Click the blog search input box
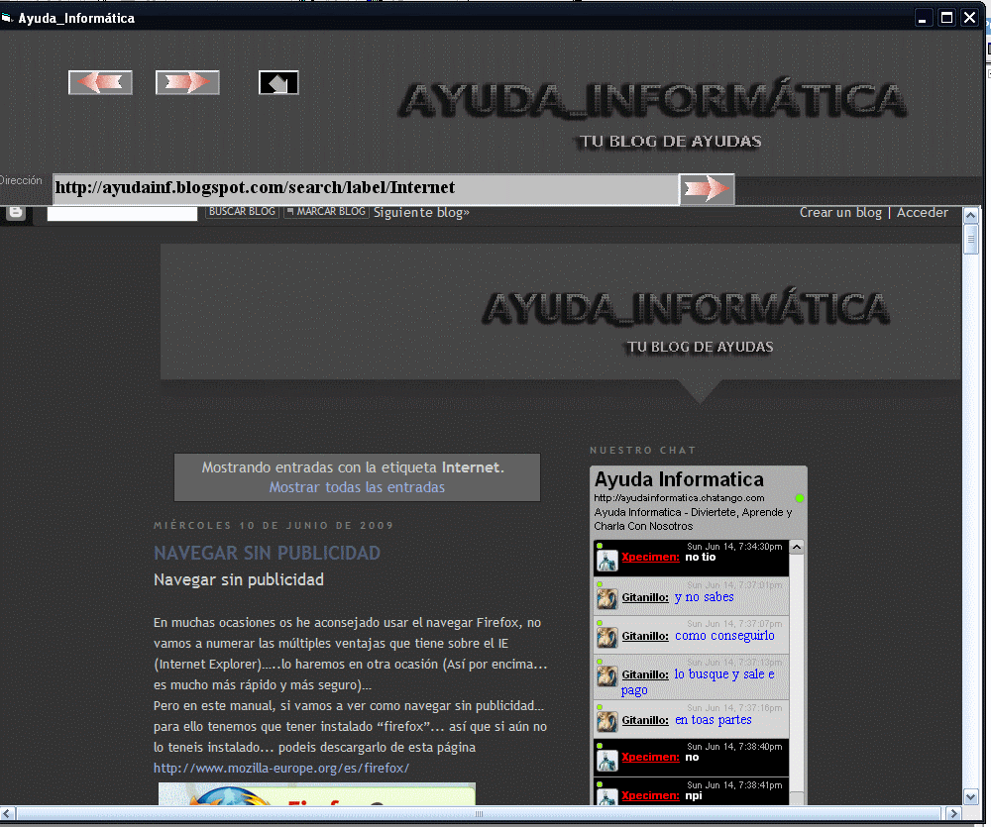The image size is (991, 827). [x=121, y=212]
